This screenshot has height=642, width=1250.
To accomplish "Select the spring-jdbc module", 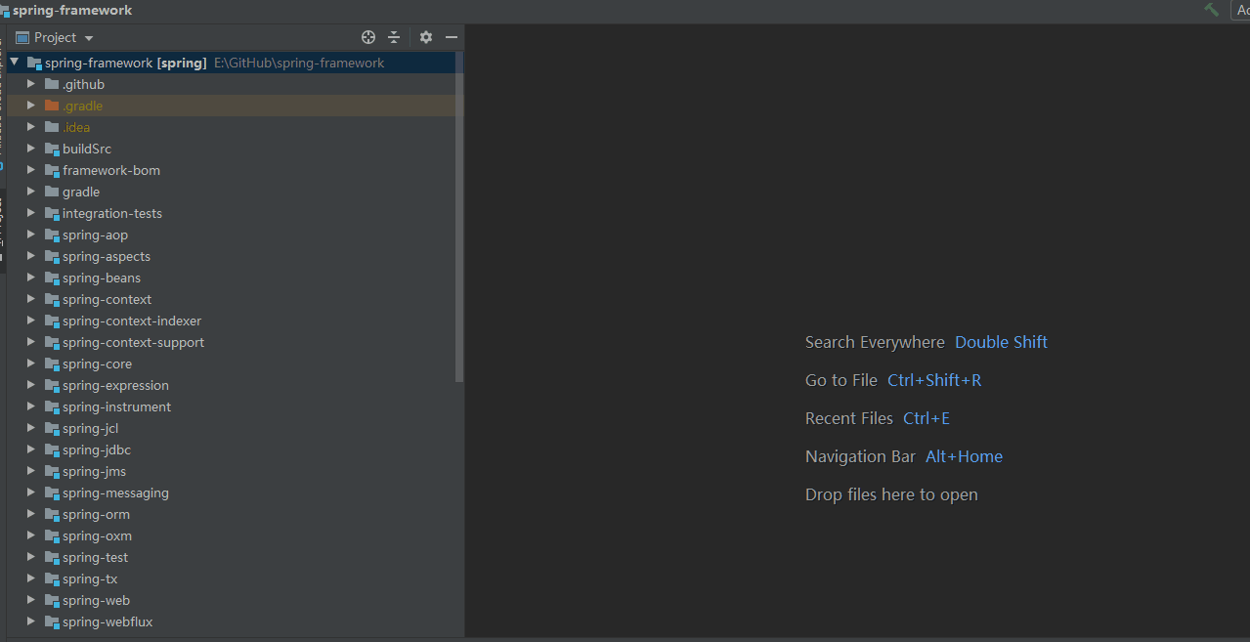I will pyautogui.click(x=97, y=449).
